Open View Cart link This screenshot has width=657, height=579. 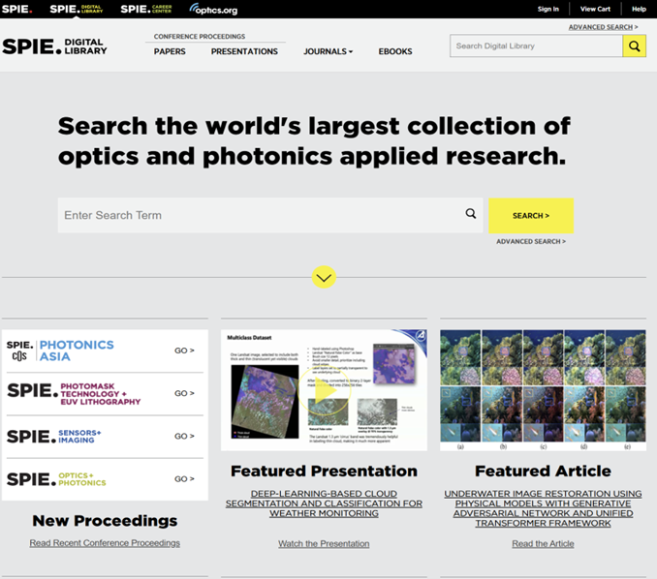tap(595, 9)
